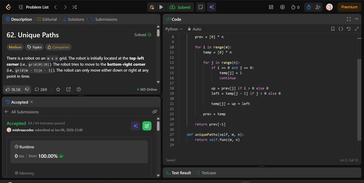
Task: Switch to the Test Result tab
Action: [x=178, y=173]
